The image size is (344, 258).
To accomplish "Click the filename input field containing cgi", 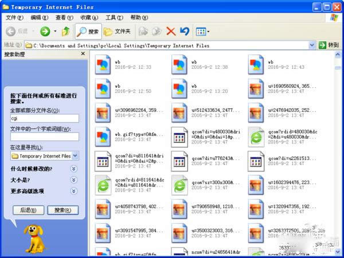I will (44, 118).
